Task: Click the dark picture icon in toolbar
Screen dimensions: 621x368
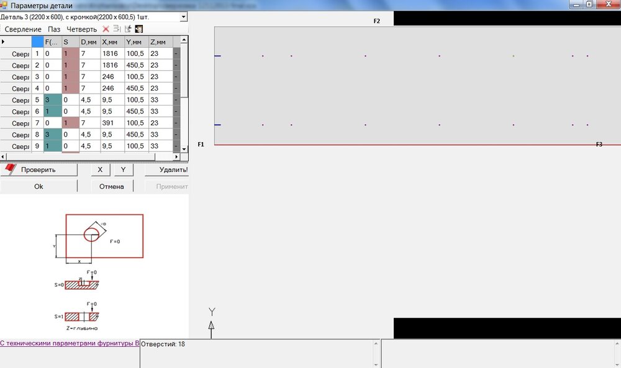Action: pos(139,29)
